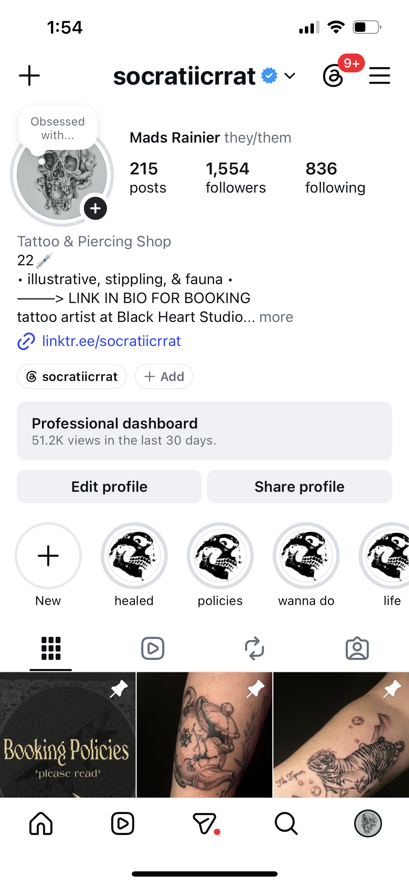Open the Professional dashboard card
Image resolution: width=409 pixels, height=885 pixels.
point(204,431)
